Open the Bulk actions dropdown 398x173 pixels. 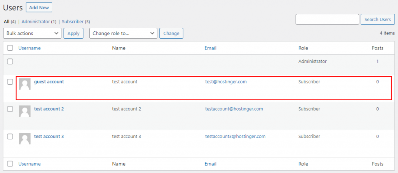(32, 33)
